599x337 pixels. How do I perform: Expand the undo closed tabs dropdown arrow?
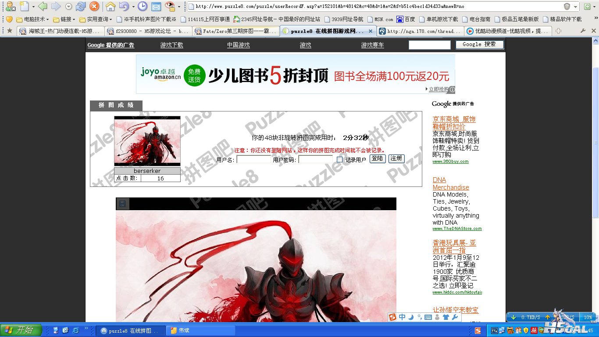132,7
